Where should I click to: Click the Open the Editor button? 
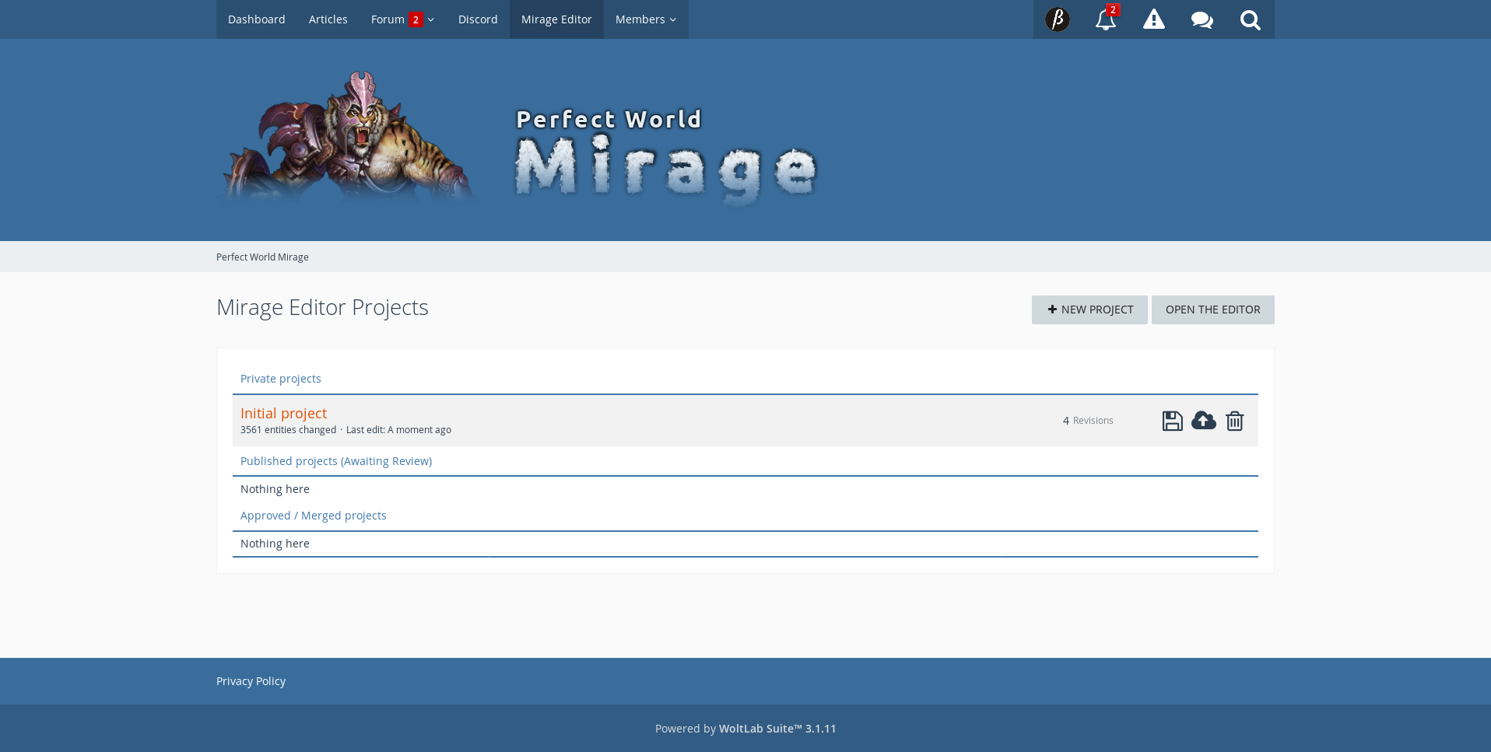(1212, 310)
